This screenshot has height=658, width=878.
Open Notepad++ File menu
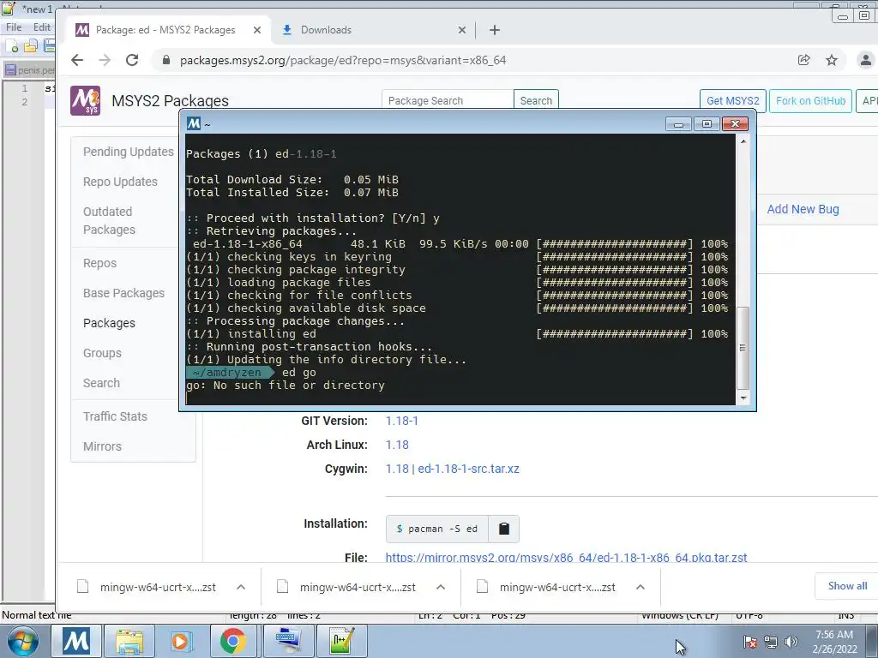point(14,27)
